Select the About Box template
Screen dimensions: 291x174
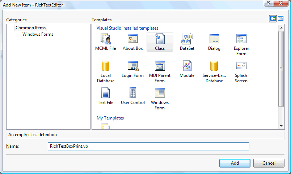coord(132,42)
